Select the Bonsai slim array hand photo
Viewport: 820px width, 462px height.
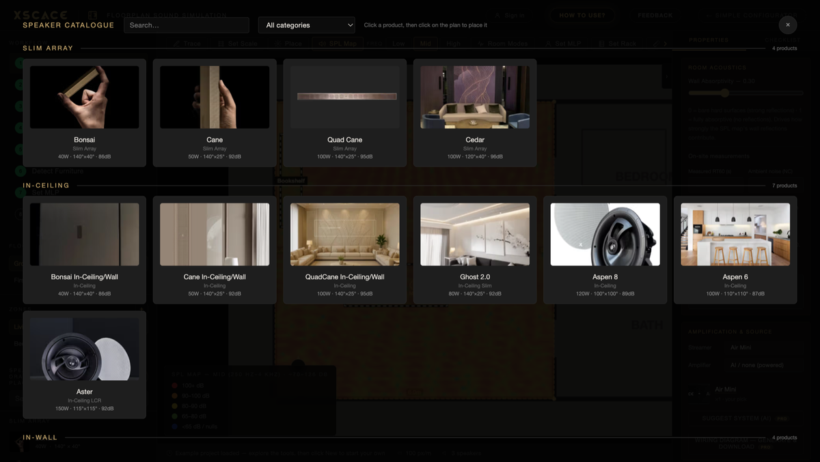coord(85,97)
